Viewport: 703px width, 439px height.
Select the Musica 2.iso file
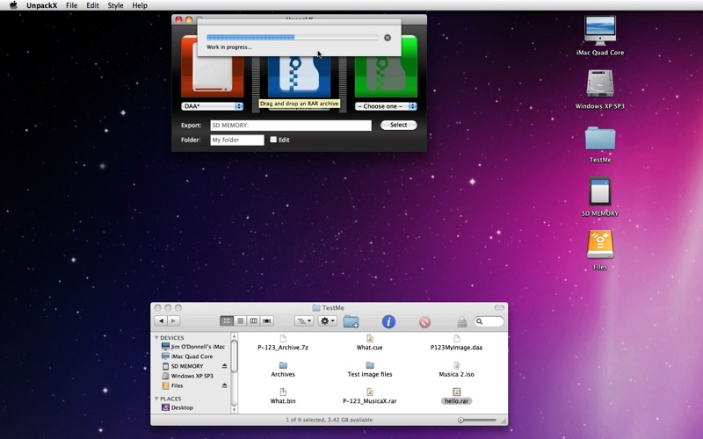[x=456, y=370]
